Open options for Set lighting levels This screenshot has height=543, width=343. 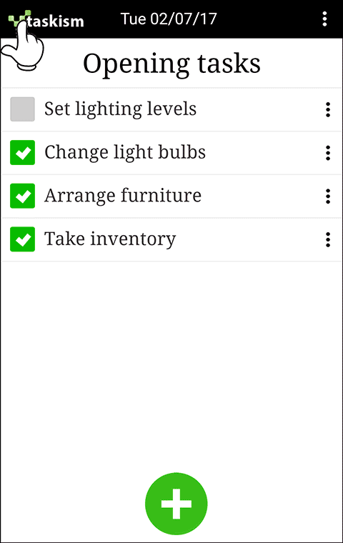(x=328, y=110)
